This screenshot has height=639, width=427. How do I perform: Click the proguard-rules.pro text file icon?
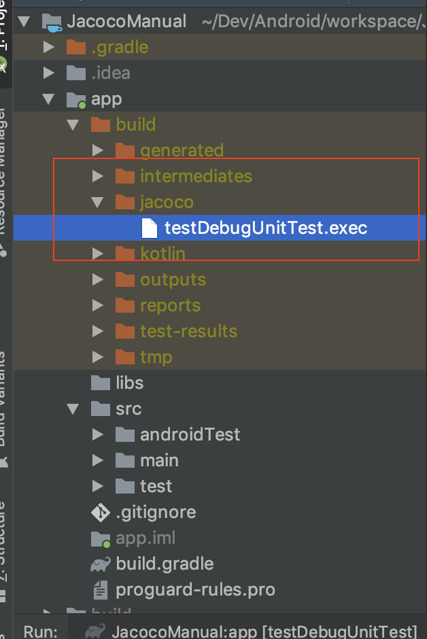pos(101,589)
